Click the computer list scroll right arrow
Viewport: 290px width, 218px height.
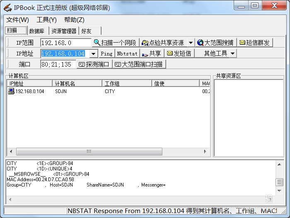tap(205, 151)
